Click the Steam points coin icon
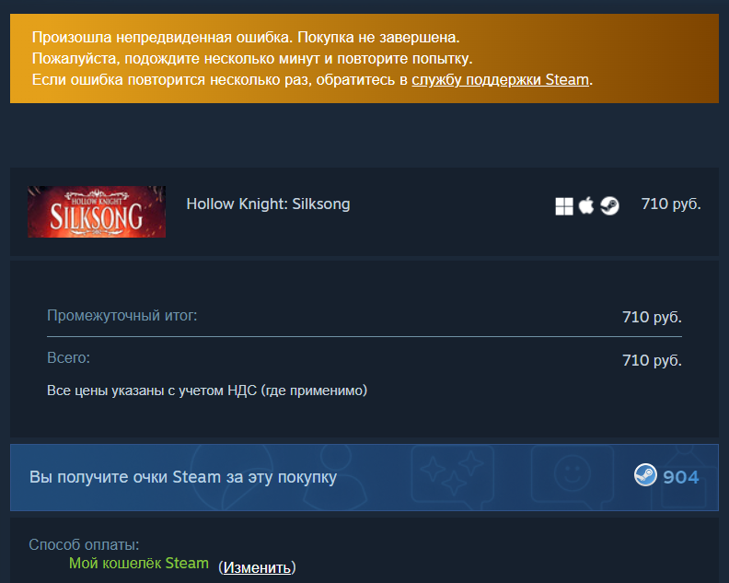 (645, 475)
